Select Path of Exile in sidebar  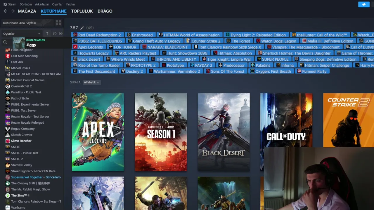tap(20, 99)
